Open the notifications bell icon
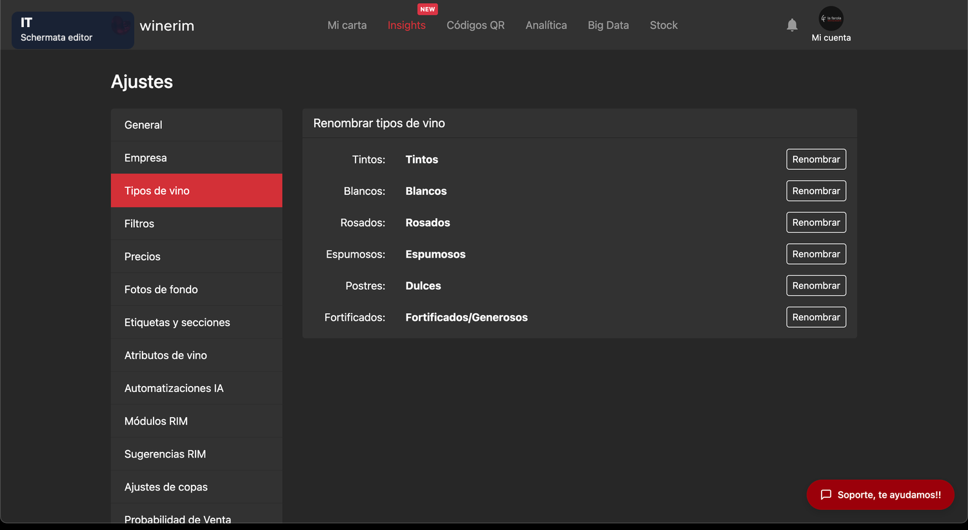 (792, 25)
